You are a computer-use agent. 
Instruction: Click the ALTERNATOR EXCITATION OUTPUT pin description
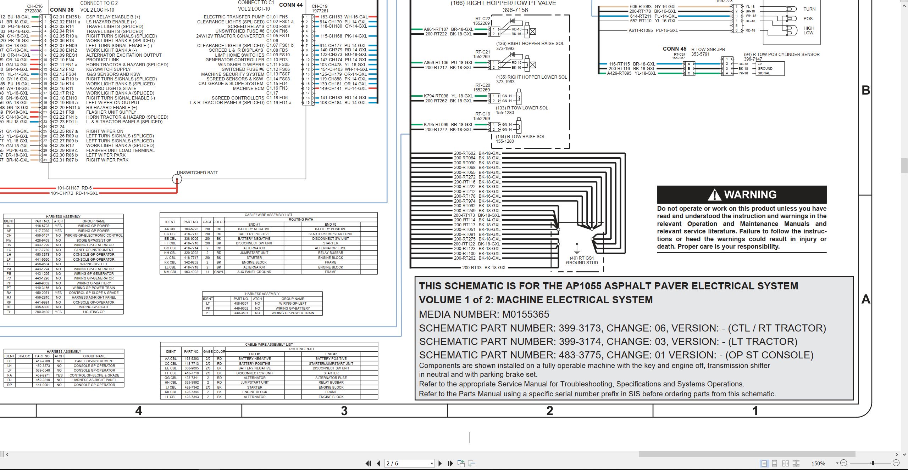(124, 55)
